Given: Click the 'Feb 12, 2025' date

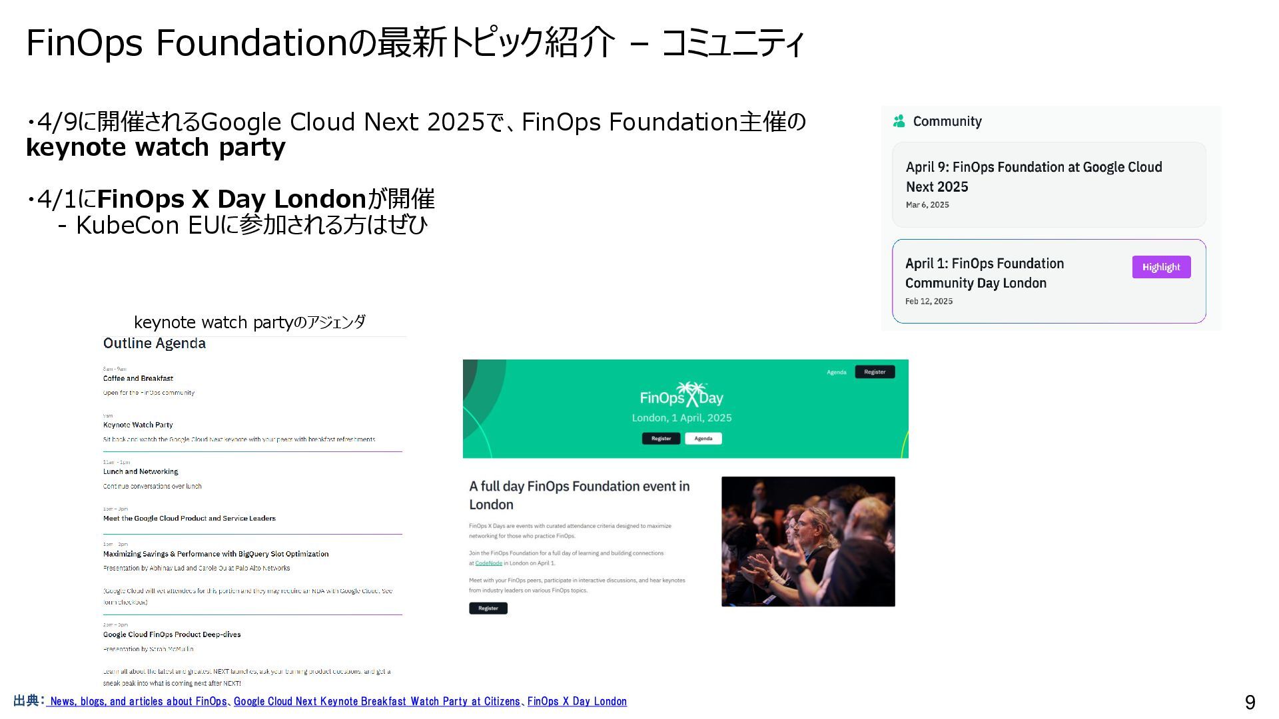Looking at the screenshot, I should click(929, 301).
